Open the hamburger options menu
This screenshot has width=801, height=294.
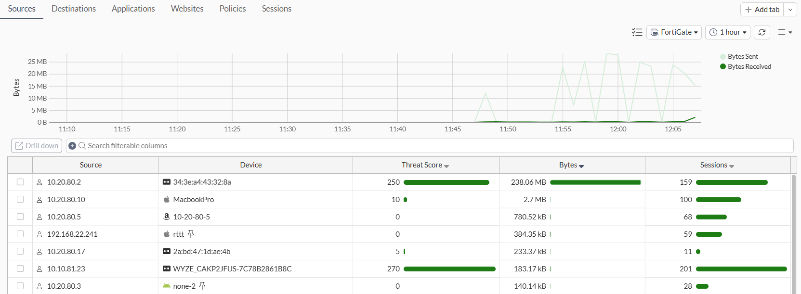[785, 32]
